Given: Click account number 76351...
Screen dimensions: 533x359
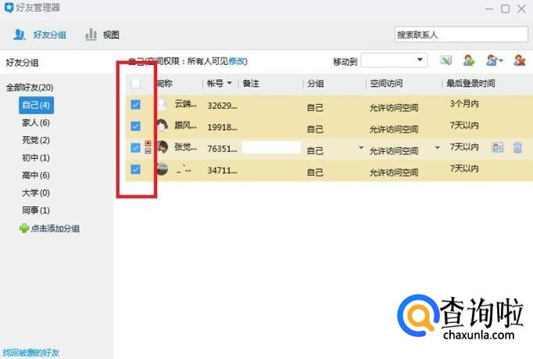Looking at the screenshot, I should coord(222,149).
